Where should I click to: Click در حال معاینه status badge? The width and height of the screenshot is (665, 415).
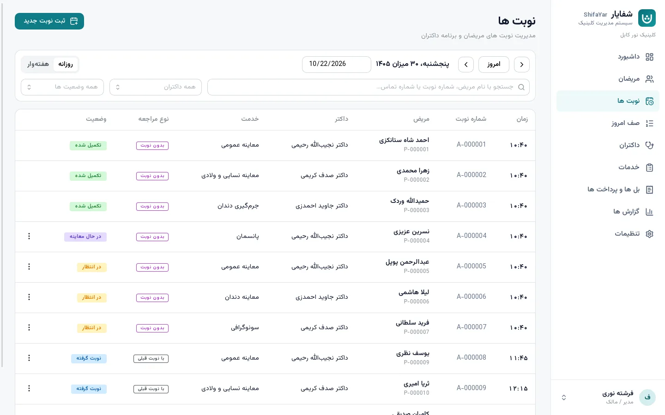(85, 237)
